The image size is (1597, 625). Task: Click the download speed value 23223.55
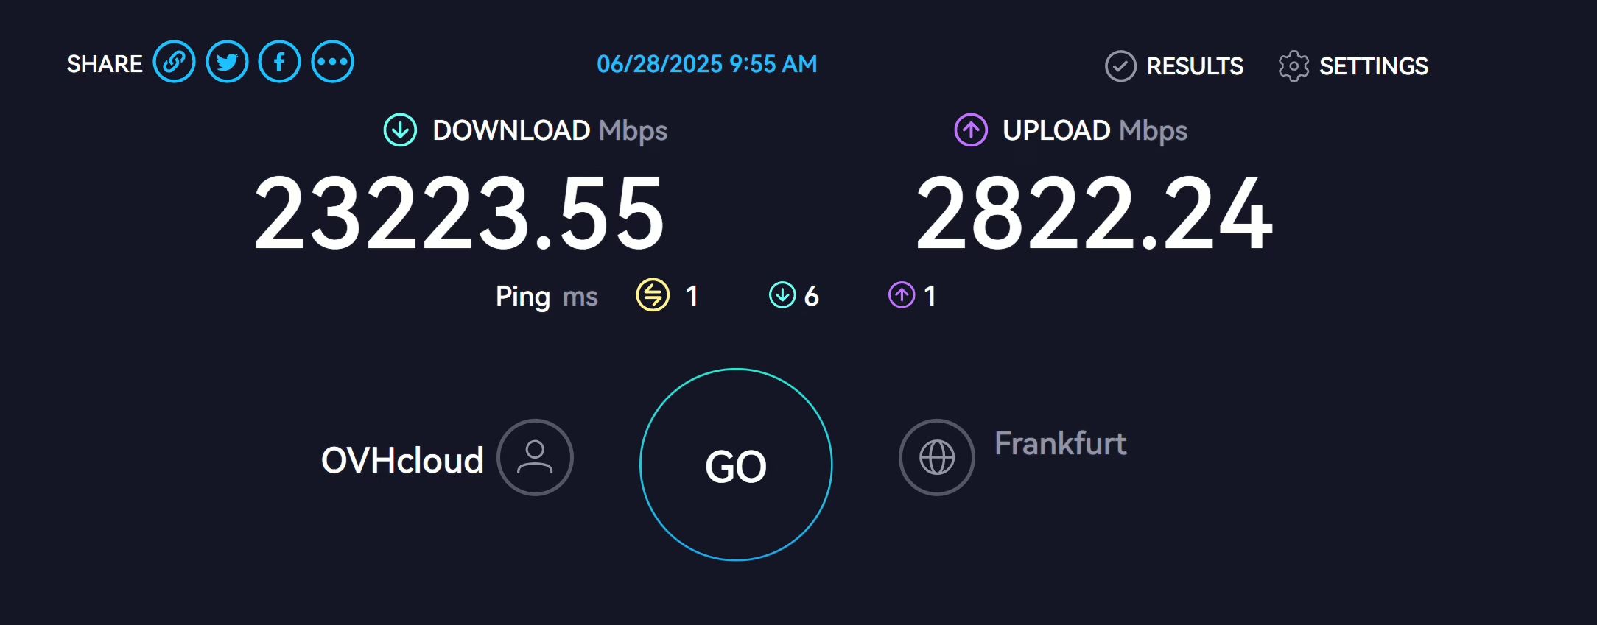tap(460, 213)
